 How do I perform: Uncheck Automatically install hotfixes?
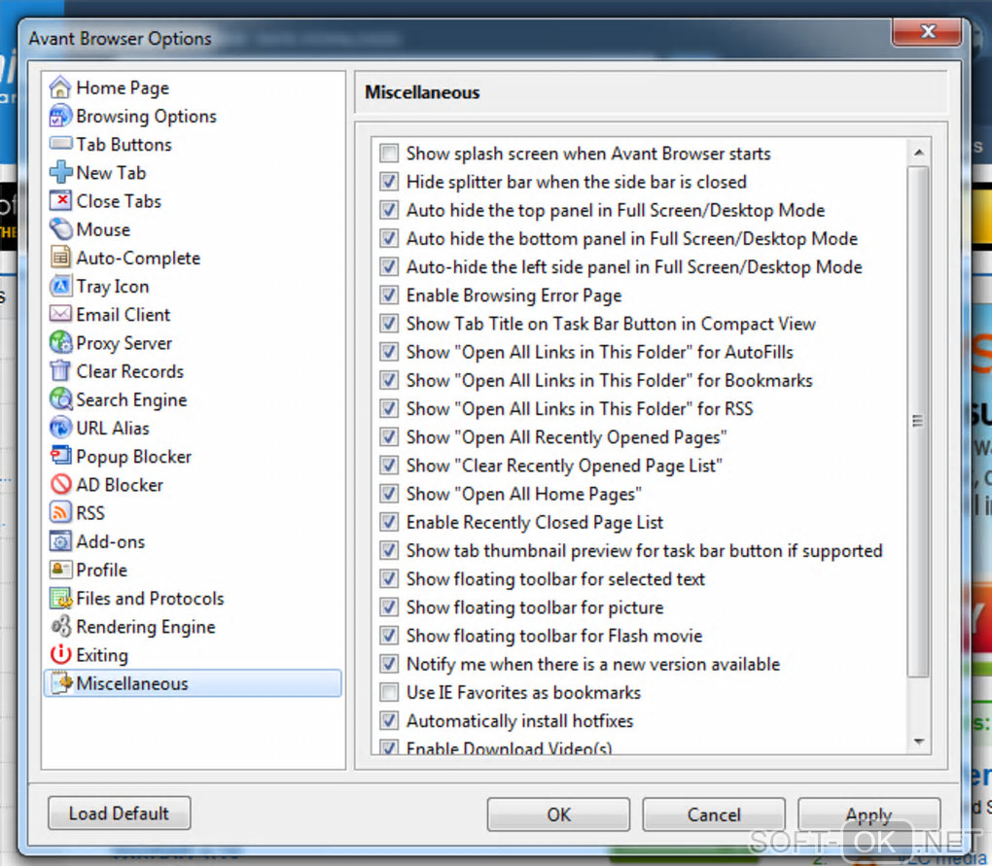[388, 720]
